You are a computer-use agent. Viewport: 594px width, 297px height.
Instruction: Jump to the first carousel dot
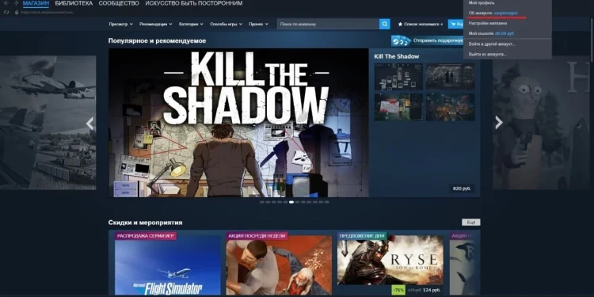click(x=262, y=202)
